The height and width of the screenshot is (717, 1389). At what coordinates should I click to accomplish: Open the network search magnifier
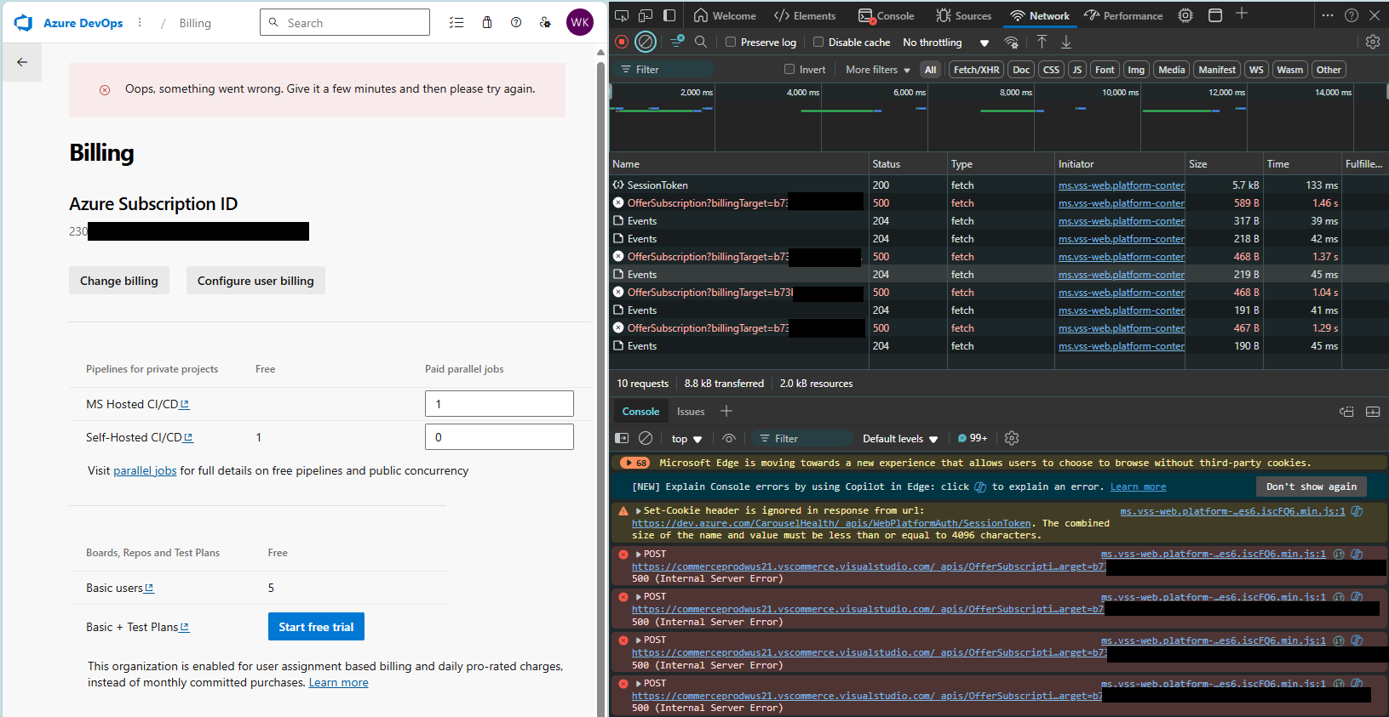[x=701, y=42]
